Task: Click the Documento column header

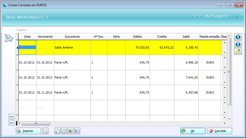Action: (x=72, y=36)
